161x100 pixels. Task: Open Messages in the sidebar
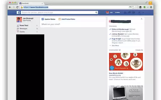(x=23, y=28)
